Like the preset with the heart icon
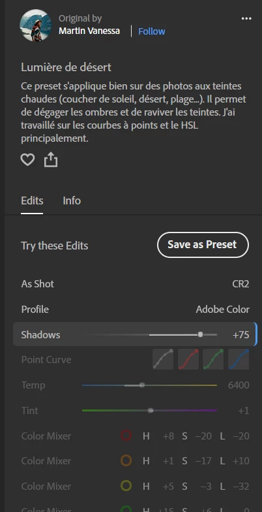262x512 pixels. 27,160
